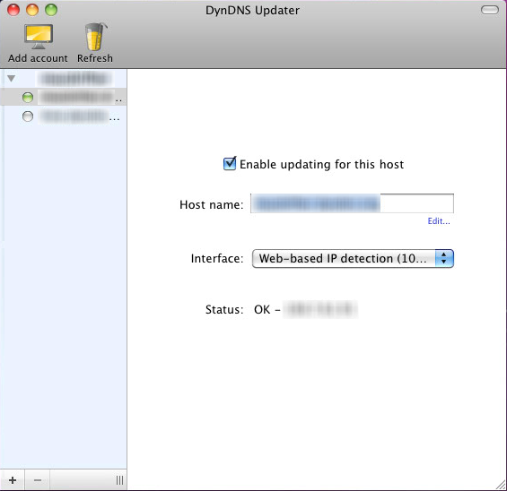
Task: Click the sidebar resize grip handle
Action: (x=119, y=480)
